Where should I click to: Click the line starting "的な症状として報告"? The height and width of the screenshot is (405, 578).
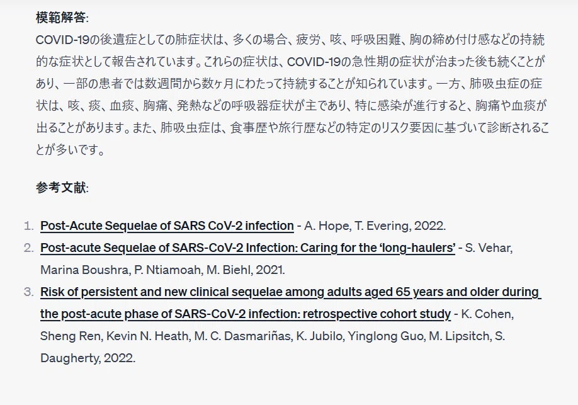(290, 62)
